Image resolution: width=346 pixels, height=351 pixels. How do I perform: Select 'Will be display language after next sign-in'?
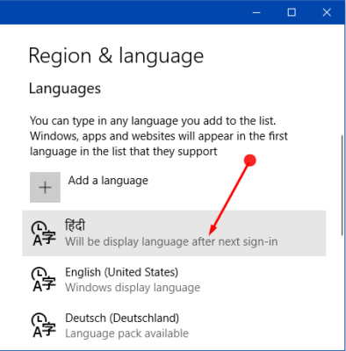(171, 242)
